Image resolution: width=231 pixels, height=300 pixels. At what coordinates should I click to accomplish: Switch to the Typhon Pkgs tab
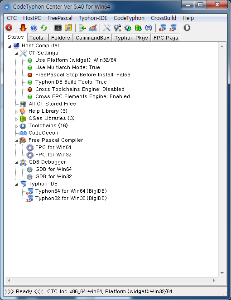click(x=131, y=38)
